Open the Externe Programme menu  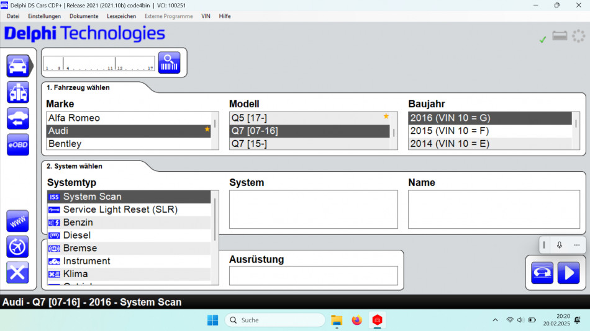click(168, 16)
